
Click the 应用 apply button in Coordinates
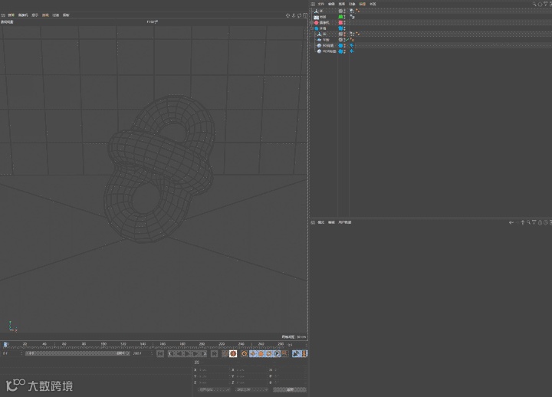[x=290, y=389]
